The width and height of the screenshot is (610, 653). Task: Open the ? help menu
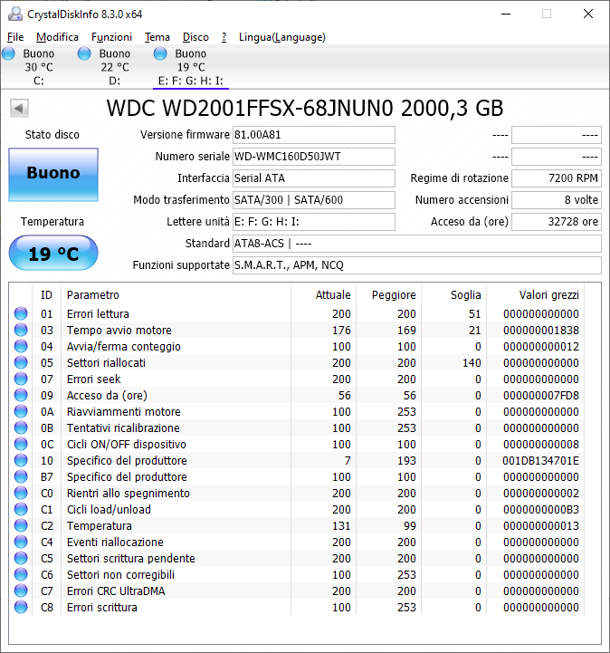click(224, 37)
